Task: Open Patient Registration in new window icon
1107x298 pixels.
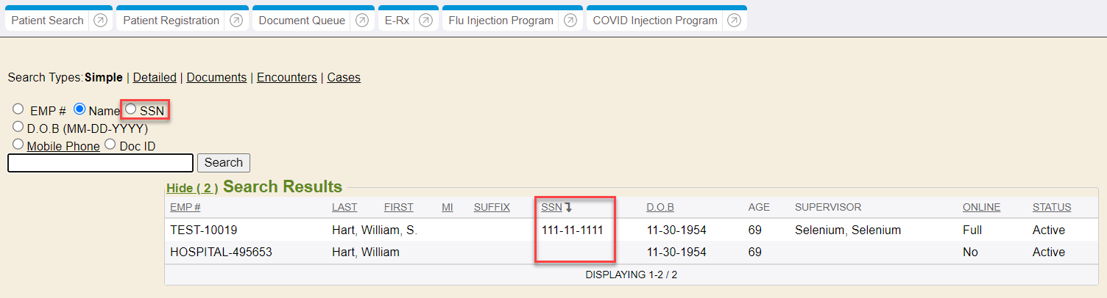Action: 236,21
